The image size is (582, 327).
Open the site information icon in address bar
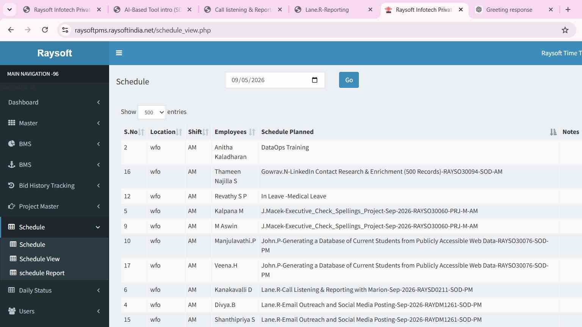[65, 30]
